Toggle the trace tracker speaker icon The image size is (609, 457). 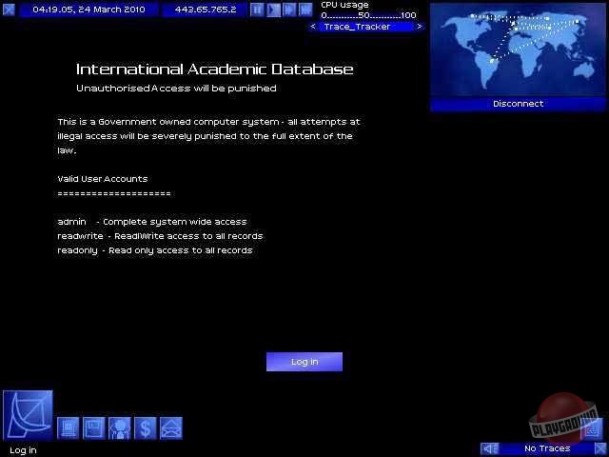tap(489, 448)
